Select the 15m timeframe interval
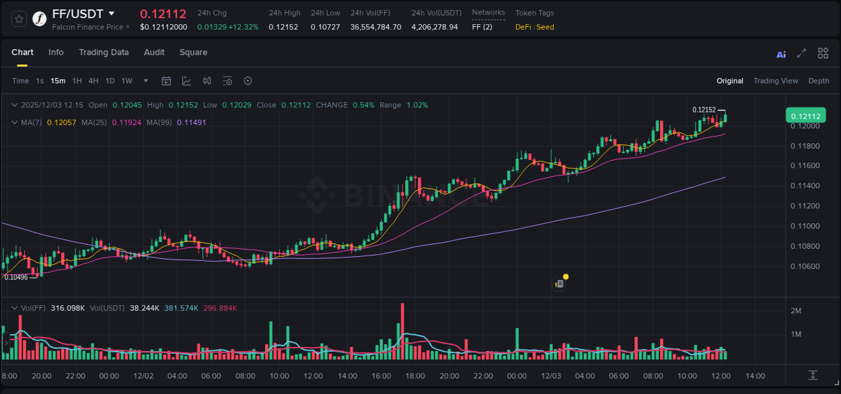The height and width of the screenshot is (394, 841). [58, 80]
